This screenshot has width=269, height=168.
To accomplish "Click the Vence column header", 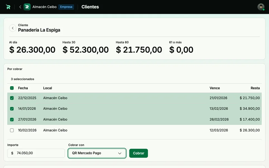I will tap(215, 88).
